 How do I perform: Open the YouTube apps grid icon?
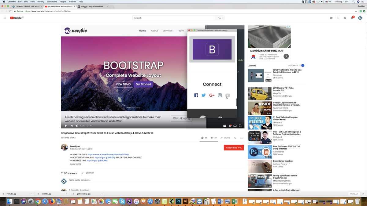tap(338, 18)
